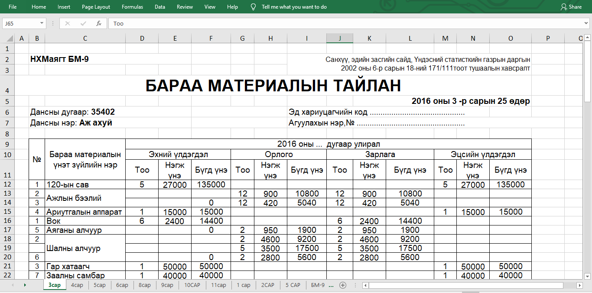Expand the formula bar with chevron
The width and height of the screenshot is (592, 293).
(x=586, y=23)
